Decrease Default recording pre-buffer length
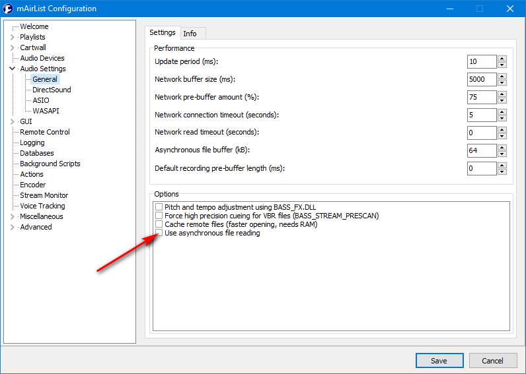This screenshot has width=526, height=374. [502, 171]
